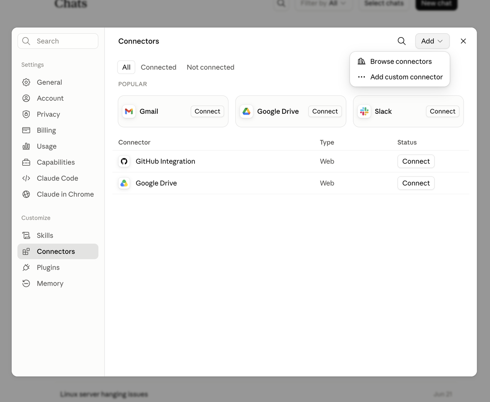Click the Claude in Chrome icon
The height and width of the screenshot is (402, 490).
pyautogui.click(x=26, y=194)
